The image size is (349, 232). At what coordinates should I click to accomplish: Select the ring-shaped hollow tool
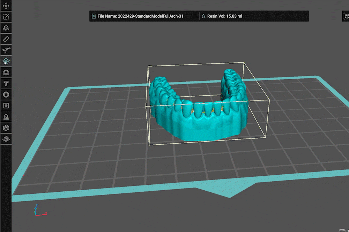(x=6, y=94)
